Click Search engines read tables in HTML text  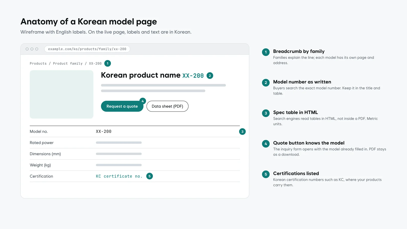pyautogui.click(x=325, y=121)
